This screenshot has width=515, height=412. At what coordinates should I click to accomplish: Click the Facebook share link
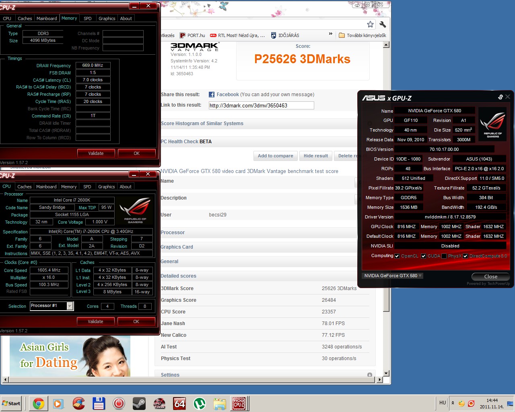(x=228, y=95)
